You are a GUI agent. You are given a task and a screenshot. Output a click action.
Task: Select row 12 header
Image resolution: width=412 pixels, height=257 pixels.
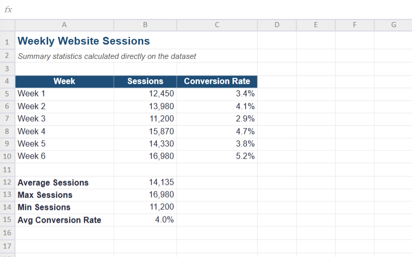[x=7, y=182]
